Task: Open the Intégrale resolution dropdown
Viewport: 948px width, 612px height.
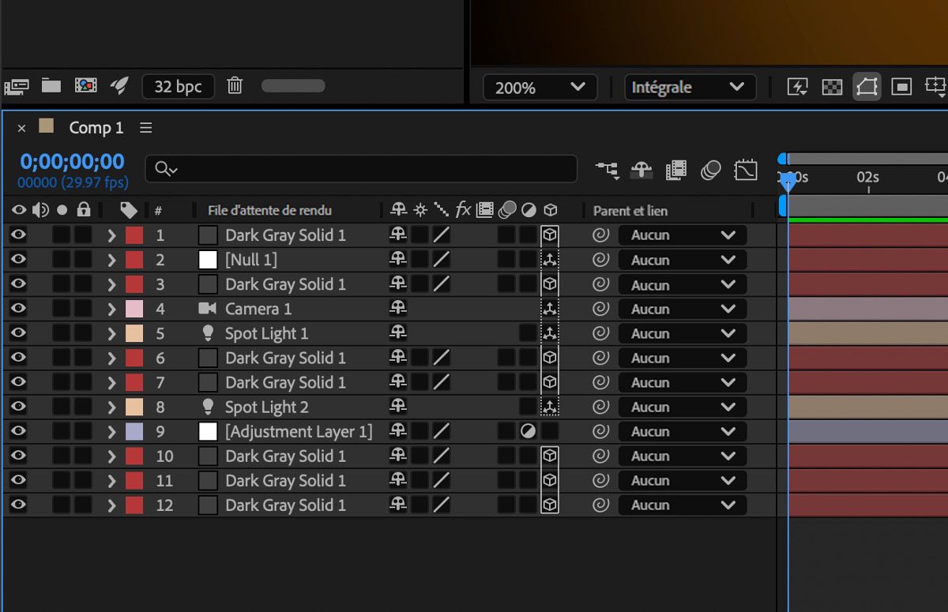Action: click(690, 88)
